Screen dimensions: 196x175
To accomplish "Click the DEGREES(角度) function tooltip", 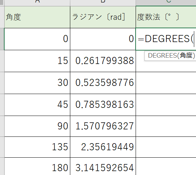I will tap(170, 56).
